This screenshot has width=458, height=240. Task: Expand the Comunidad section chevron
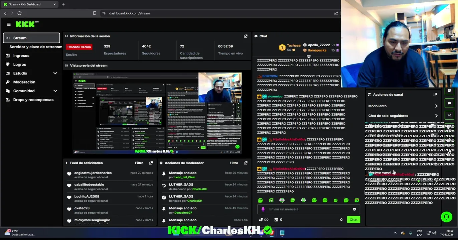[x=55, y=91]
